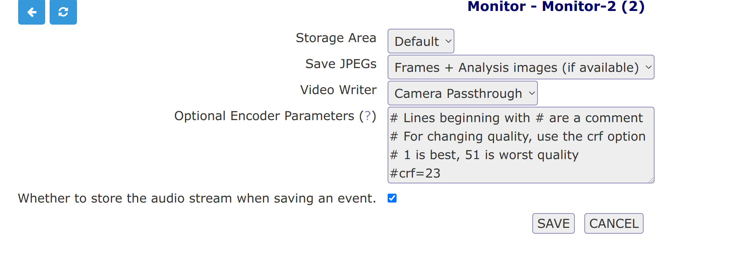Click the CANCEL button
Screen dimensions: 739x259
[614, 223]
